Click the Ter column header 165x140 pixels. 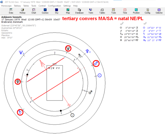145,23
